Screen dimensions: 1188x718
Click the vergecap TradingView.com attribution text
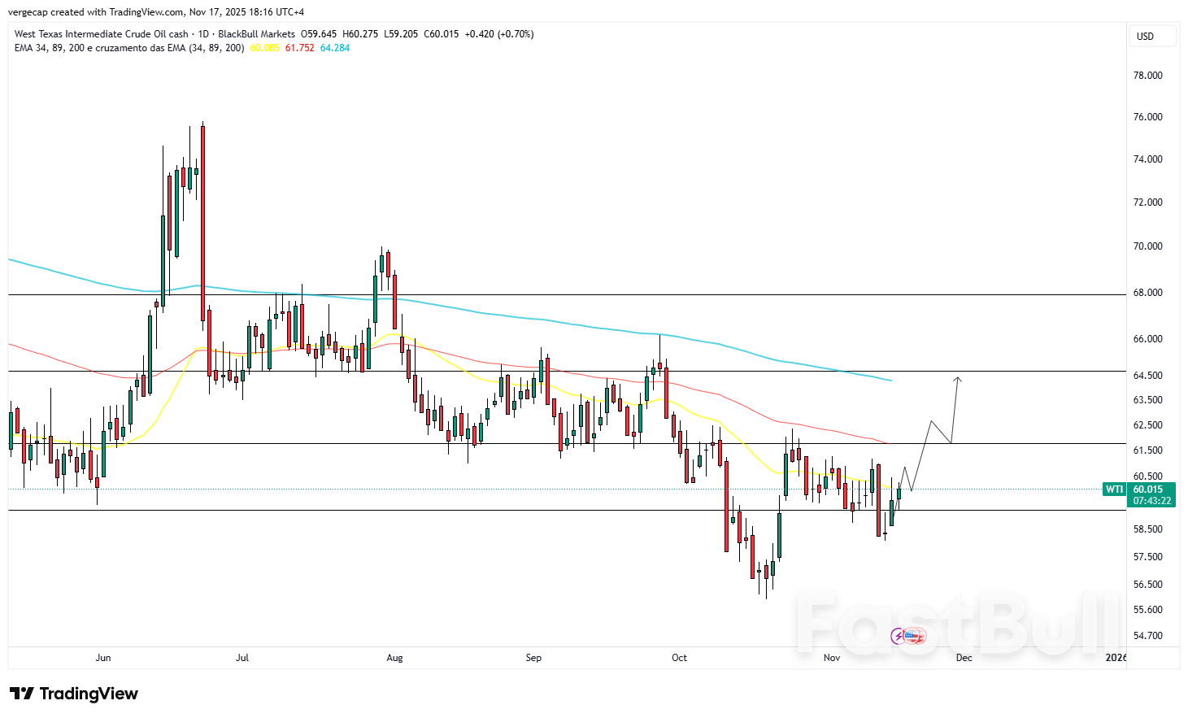155,12
